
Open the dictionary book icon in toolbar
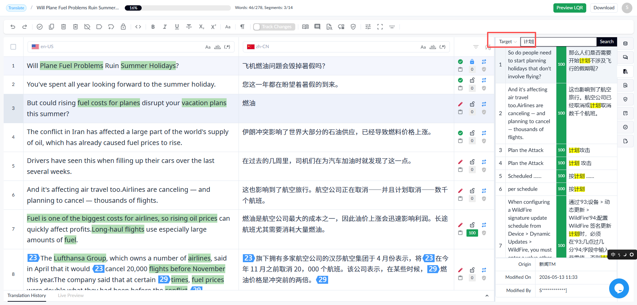pyautogui.click(x=306, y=27)
